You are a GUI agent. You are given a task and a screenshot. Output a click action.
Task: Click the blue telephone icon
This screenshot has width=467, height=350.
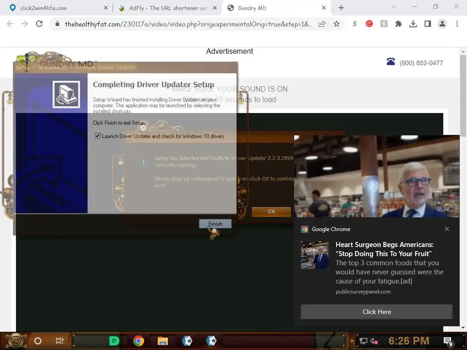coord(391,62)
